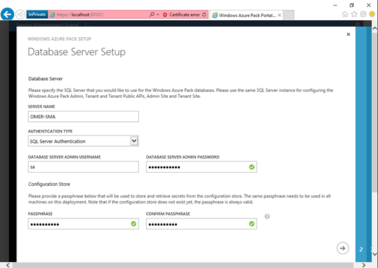
Task: Click the InPrivate indicator badge
Action: click(x=37, y=14)
